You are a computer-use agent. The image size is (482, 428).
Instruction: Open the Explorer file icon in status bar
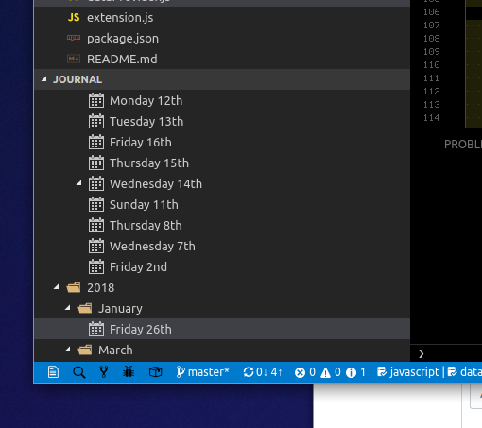point(53,372)
